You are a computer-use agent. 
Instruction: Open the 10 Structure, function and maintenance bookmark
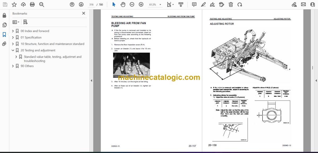(52, 44)
